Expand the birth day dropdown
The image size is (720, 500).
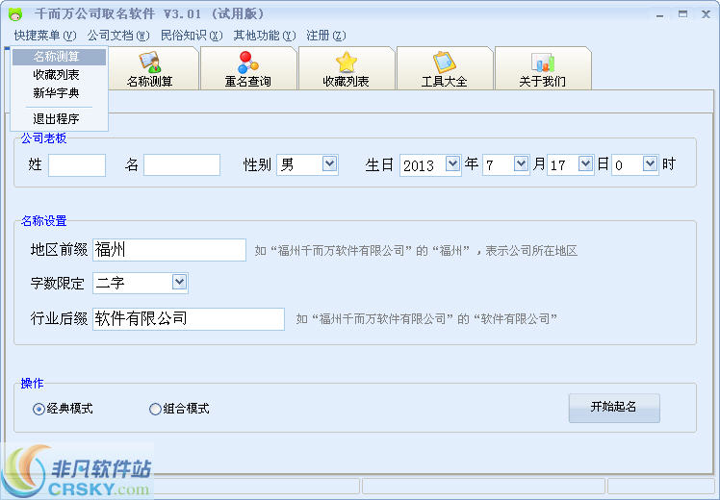(585, 163)
